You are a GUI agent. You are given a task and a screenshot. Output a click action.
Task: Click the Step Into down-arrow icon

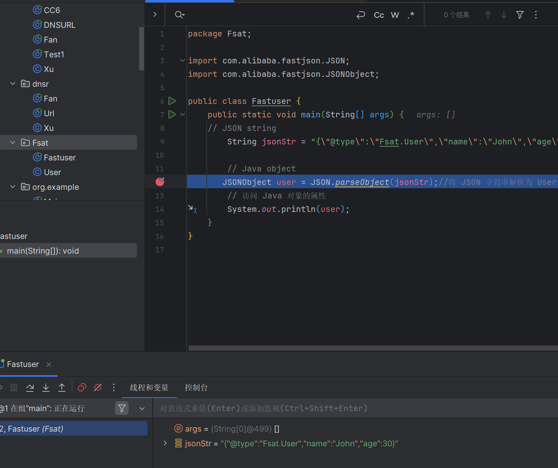pos(46,387)
